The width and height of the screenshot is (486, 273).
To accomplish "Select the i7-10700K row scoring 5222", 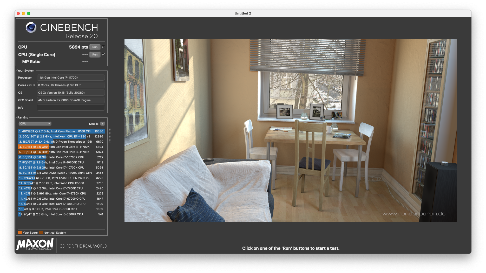I will pos(61,157).
